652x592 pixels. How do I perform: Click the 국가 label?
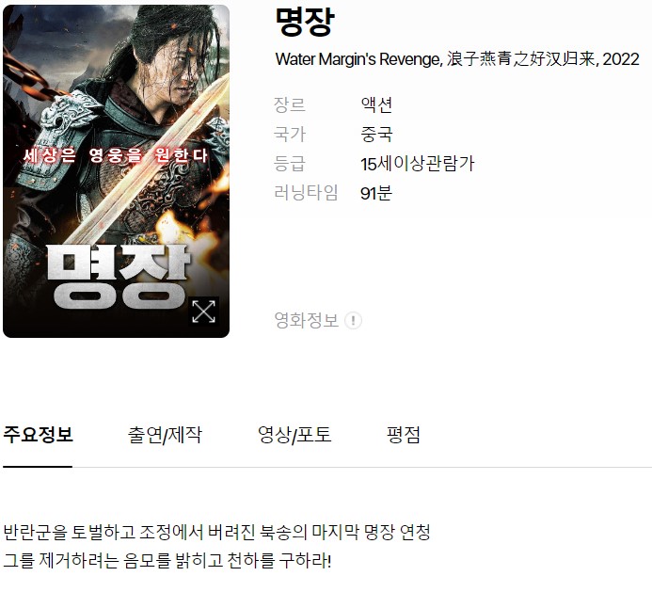[x=290, y=135]
